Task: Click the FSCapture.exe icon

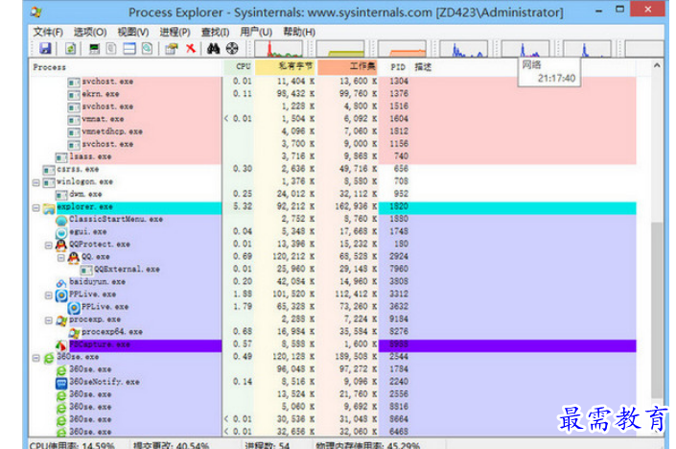Action: [x=61, y=345]
